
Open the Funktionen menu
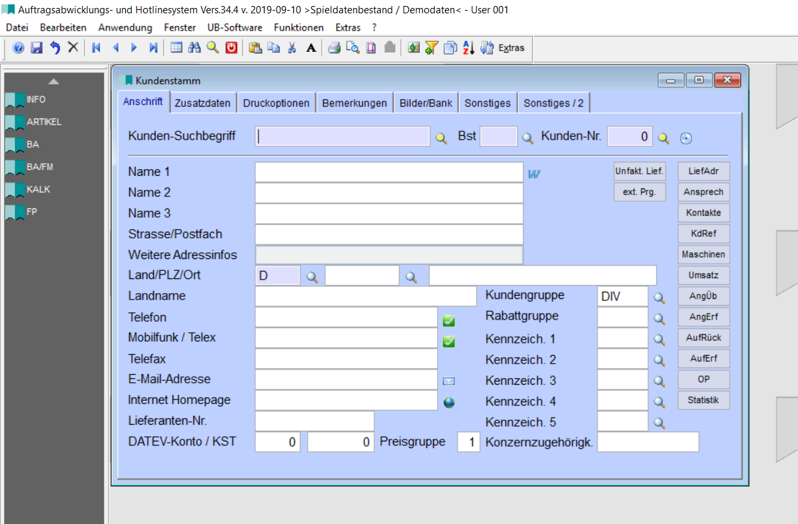pyautogui.click(x=298, y=27)
